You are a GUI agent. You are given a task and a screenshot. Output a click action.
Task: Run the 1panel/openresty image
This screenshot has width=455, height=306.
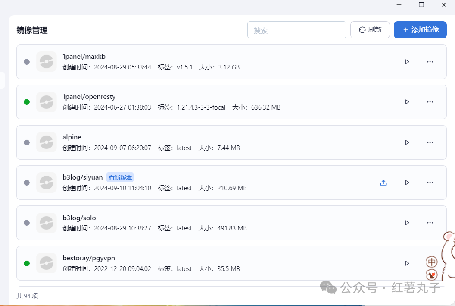tap(407, 102)
